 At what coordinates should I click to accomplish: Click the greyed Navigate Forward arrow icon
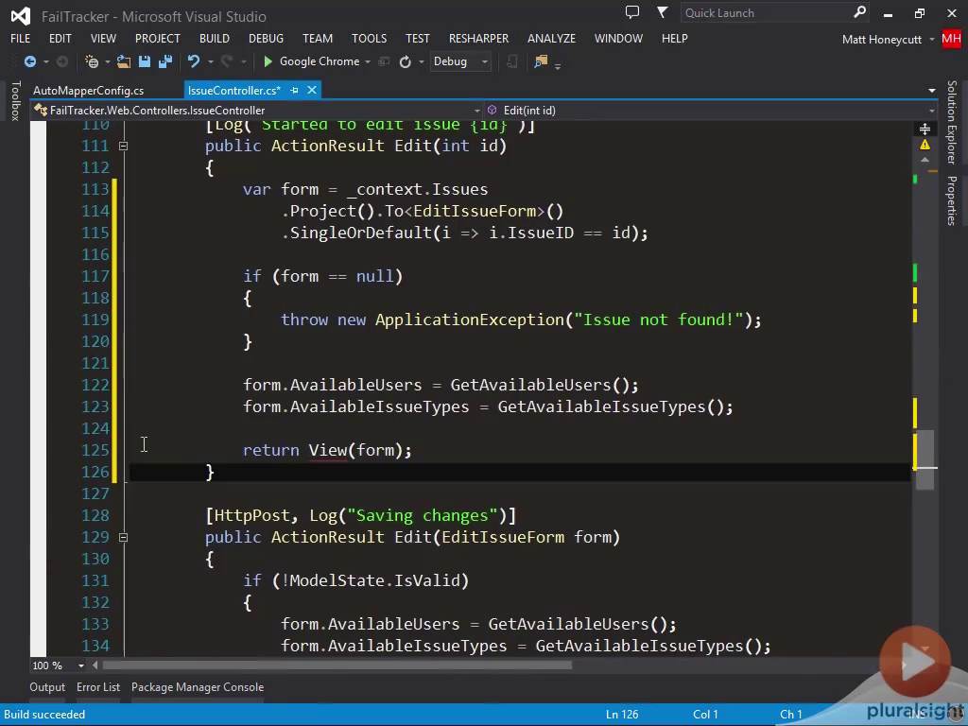[62, 61]
